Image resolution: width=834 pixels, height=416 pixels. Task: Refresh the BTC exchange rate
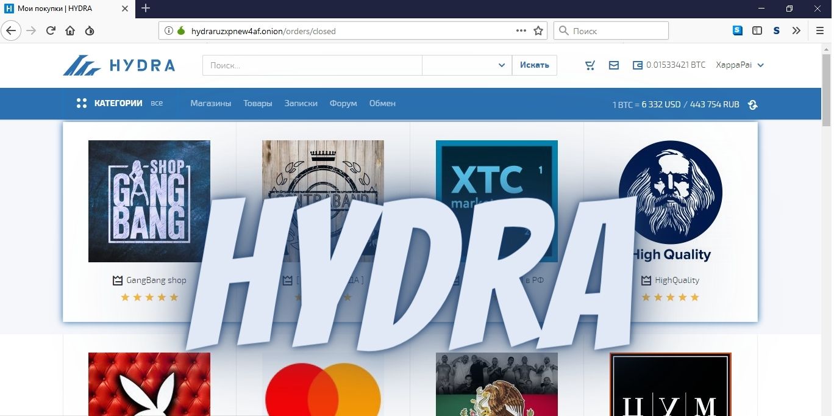753,105
